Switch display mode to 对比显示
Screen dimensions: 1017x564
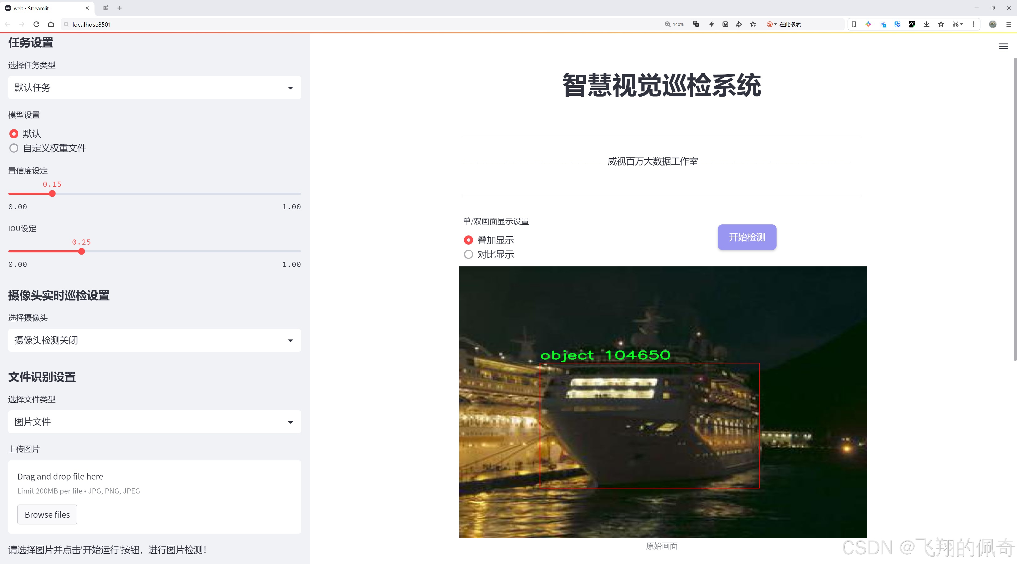(468, 254)
